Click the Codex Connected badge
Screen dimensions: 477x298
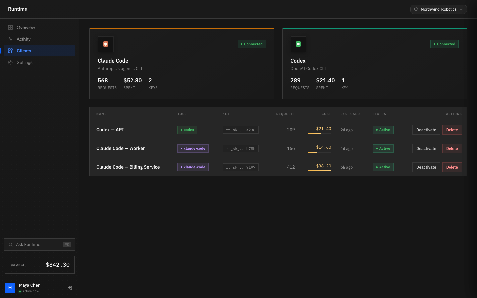tap(445, 44)
